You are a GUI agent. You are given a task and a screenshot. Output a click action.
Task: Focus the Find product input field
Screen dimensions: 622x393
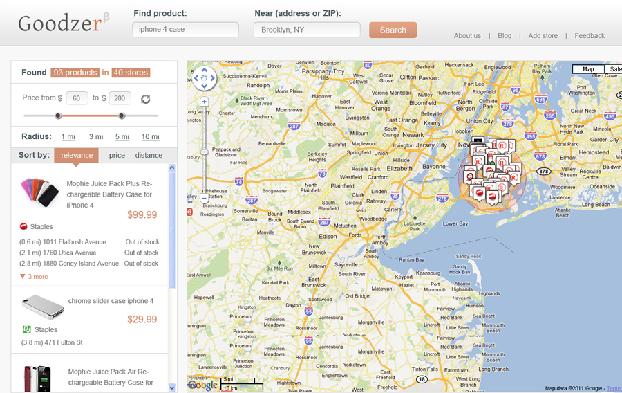pyautogui.click(x=186, y=30)
